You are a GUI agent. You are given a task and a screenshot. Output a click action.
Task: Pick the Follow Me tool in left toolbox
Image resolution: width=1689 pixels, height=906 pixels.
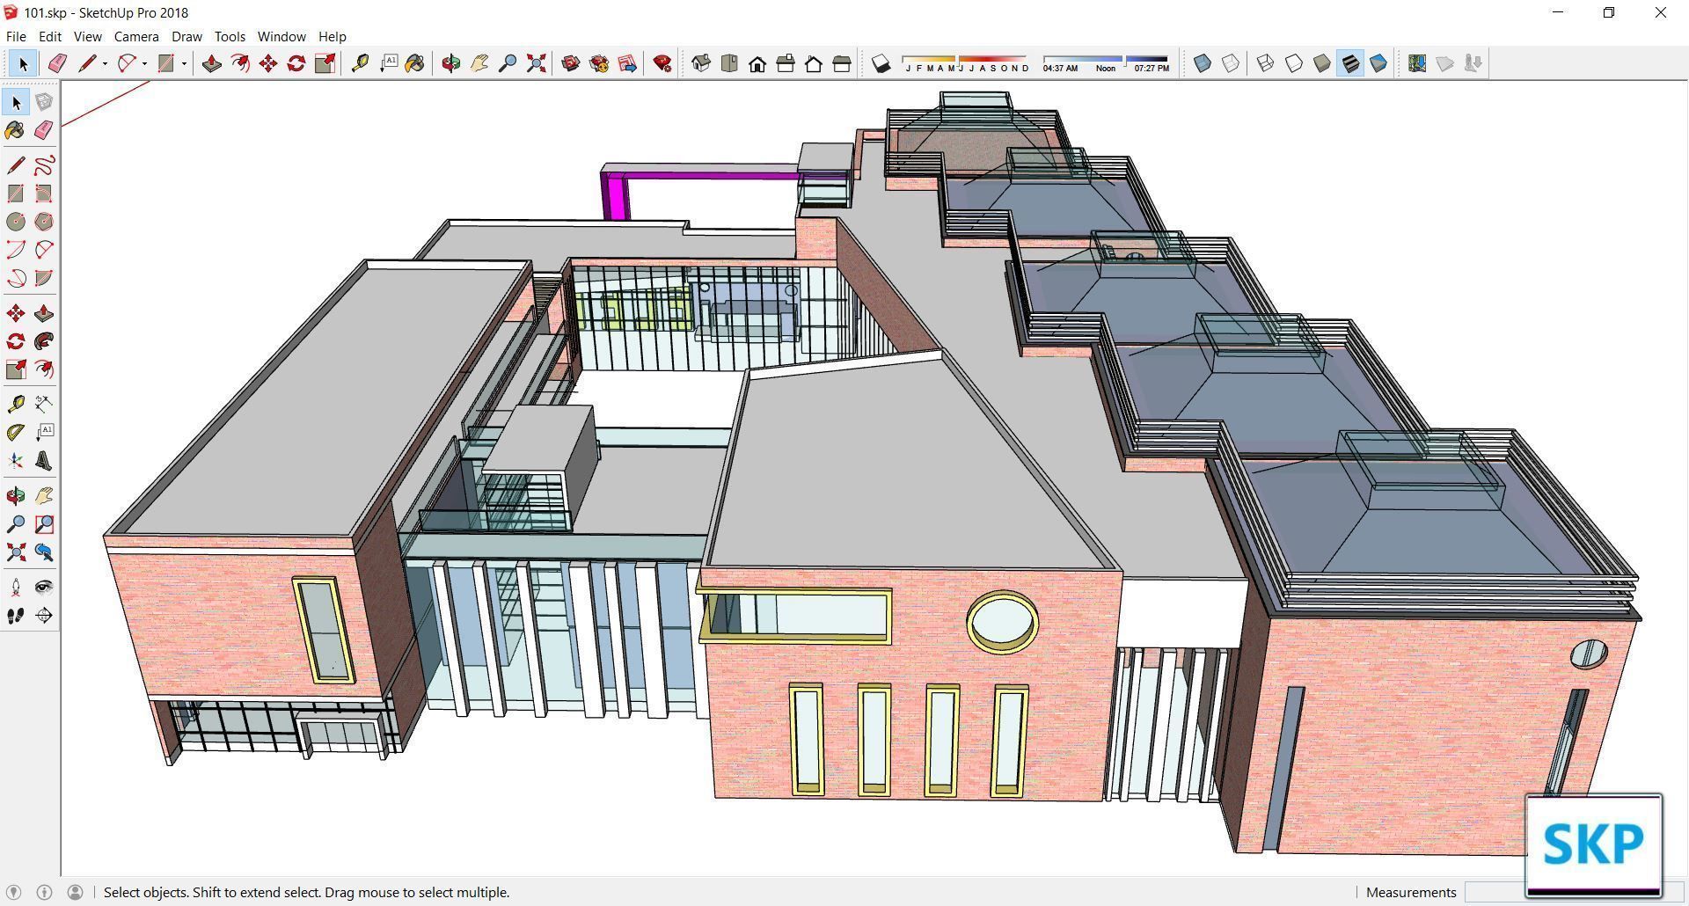click(44, 341)
